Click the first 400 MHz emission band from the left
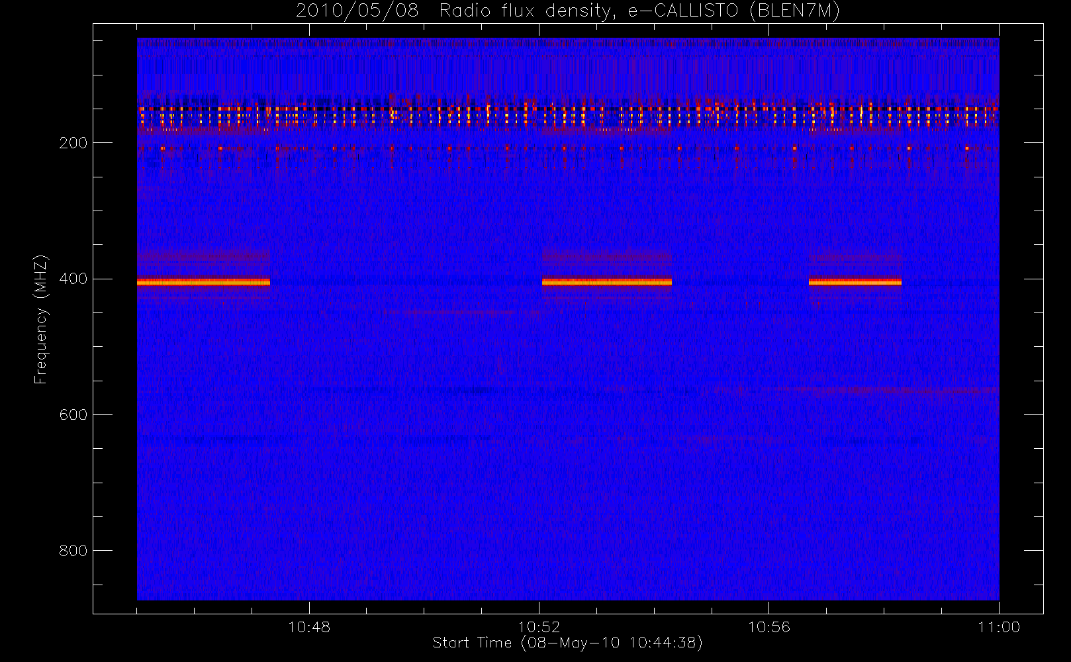The width and height of the screenshot is (1071, 662). [x=203, y=282]
